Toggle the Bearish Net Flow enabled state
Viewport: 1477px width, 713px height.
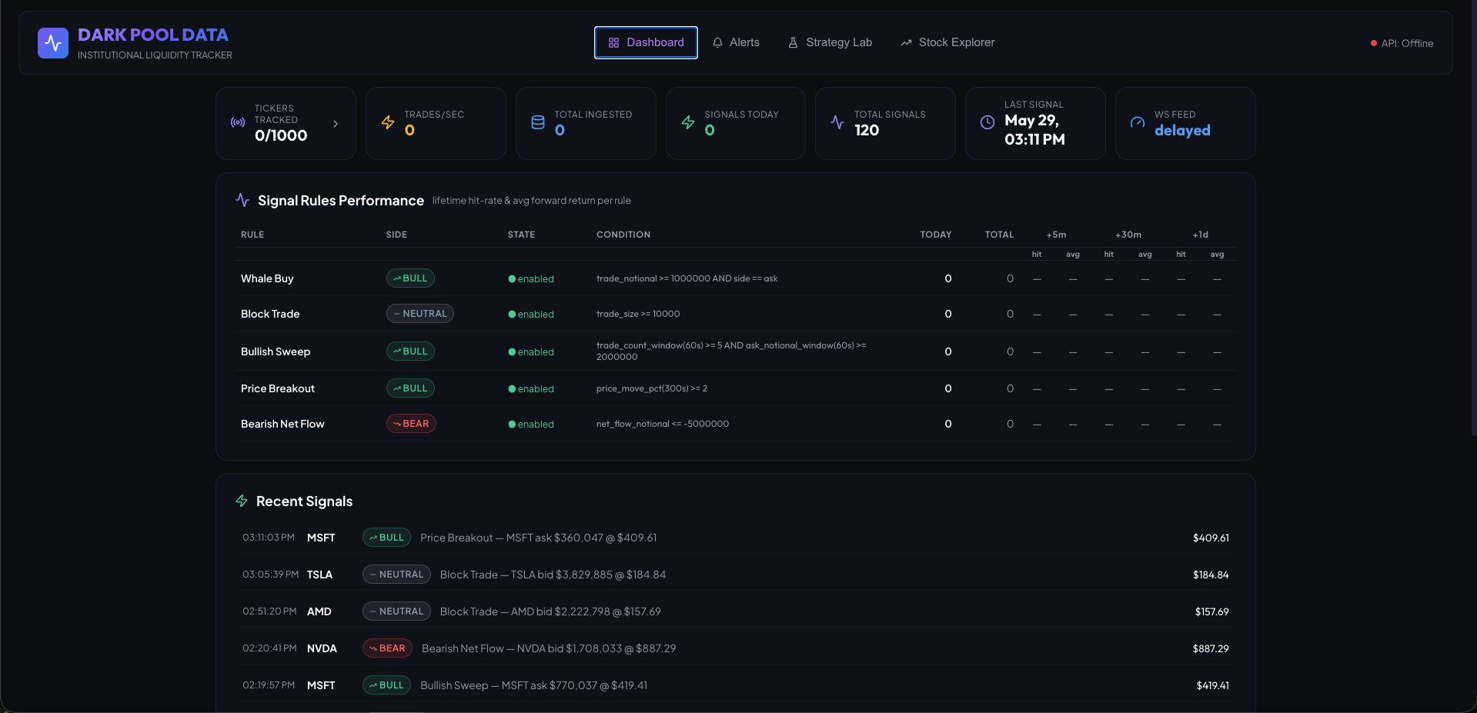tap(531, 424)
